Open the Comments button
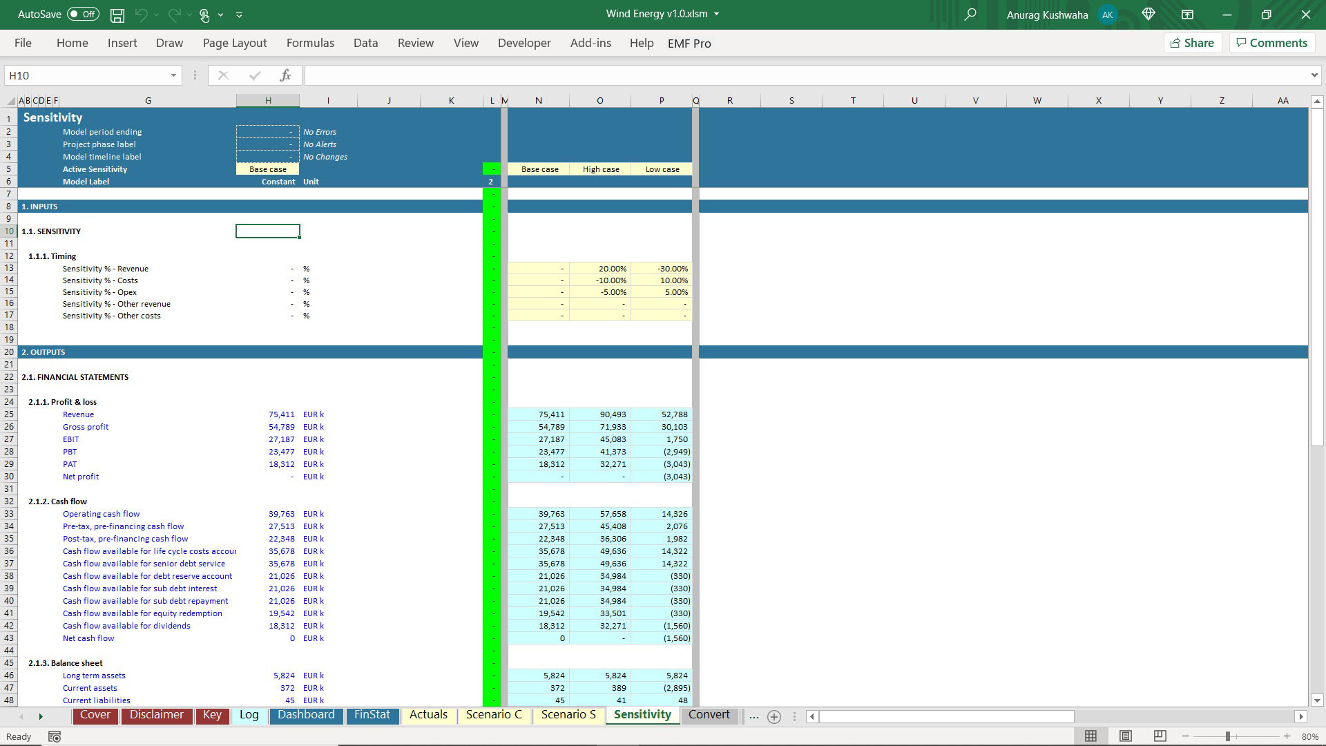 click(x=1271, y=43)
